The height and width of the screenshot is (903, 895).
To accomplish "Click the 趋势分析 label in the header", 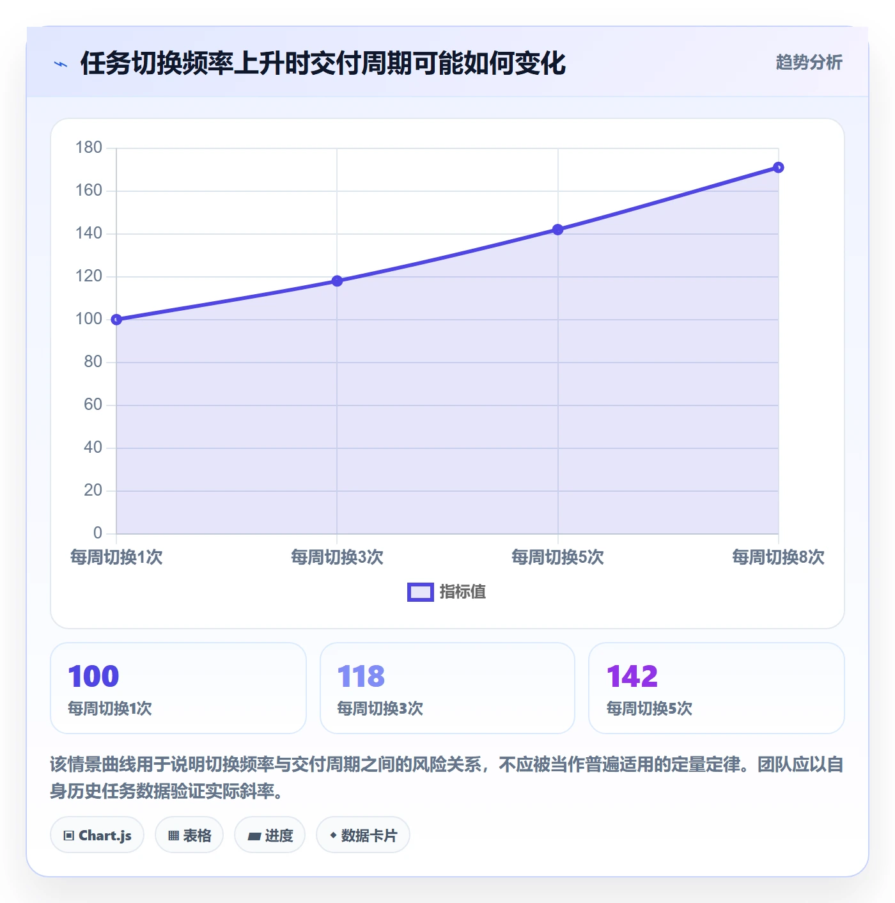I will [x=809, y=62].
